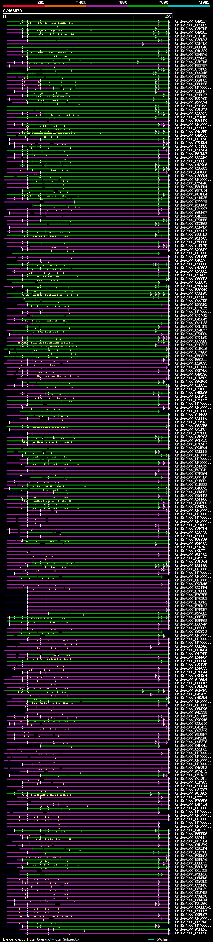Select hit label UniRef100_Q53N23
This screenshot has width=213, height=942.
(x=191, y=775)
